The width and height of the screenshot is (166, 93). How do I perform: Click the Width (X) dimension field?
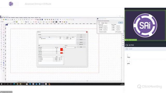[x=101, y=26]
